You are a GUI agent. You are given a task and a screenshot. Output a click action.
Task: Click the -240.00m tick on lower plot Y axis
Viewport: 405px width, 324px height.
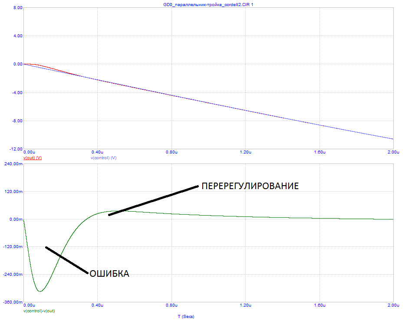(13, 275)
